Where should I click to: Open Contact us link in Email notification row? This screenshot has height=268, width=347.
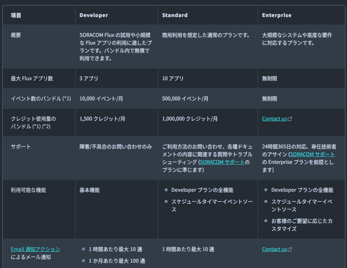click(x=274, y=249)
